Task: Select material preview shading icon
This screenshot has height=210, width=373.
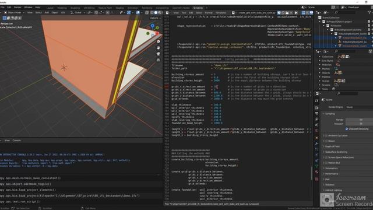Action: coord(160,13)
